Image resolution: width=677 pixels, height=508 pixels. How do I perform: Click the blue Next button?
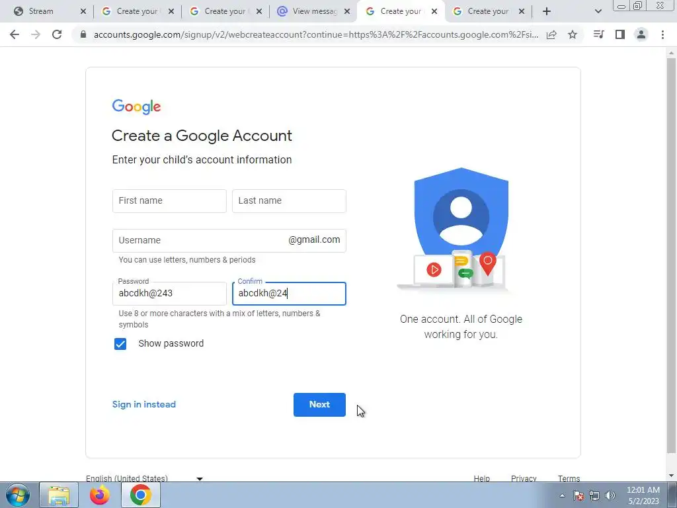319,405
